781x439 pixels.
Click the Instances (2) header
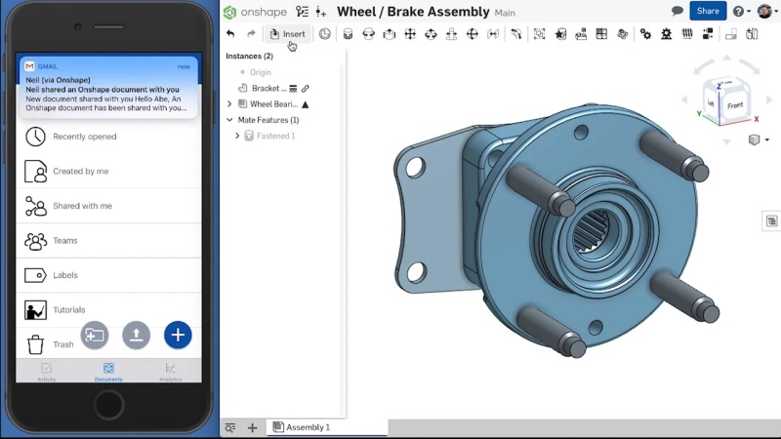(x=250, y=56)
